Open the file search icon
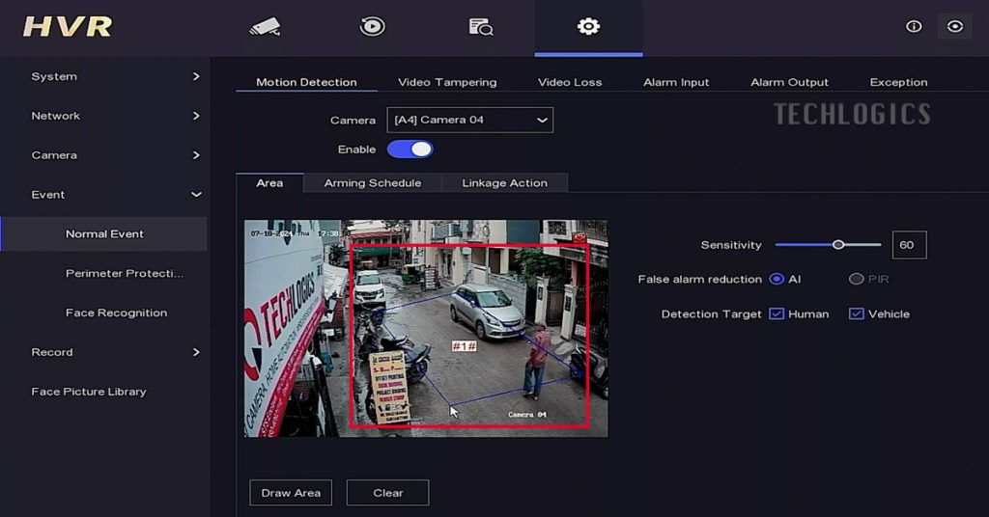Image resolution: width=989 pixels, height=517 pixels. (x=480, y=27)
